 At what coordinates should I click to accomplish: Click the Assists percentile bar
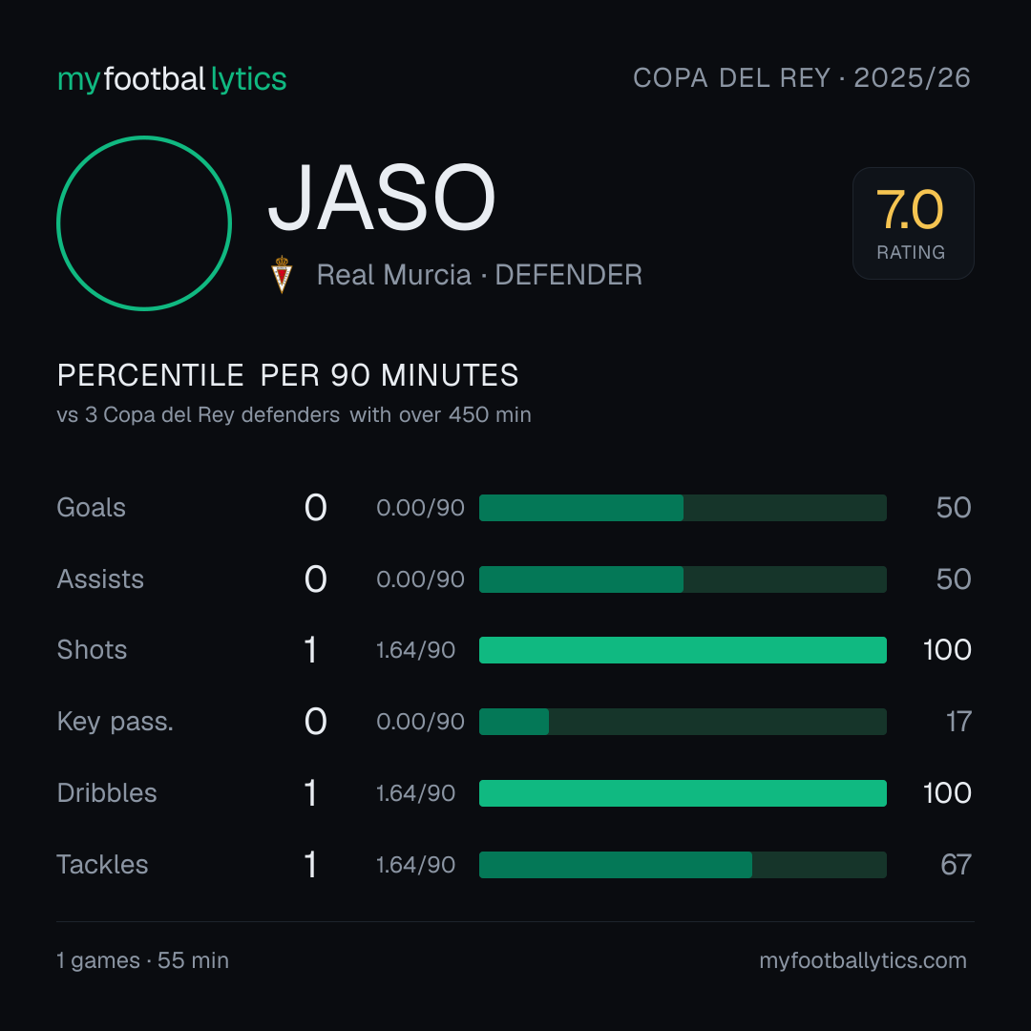click(683, 579)
